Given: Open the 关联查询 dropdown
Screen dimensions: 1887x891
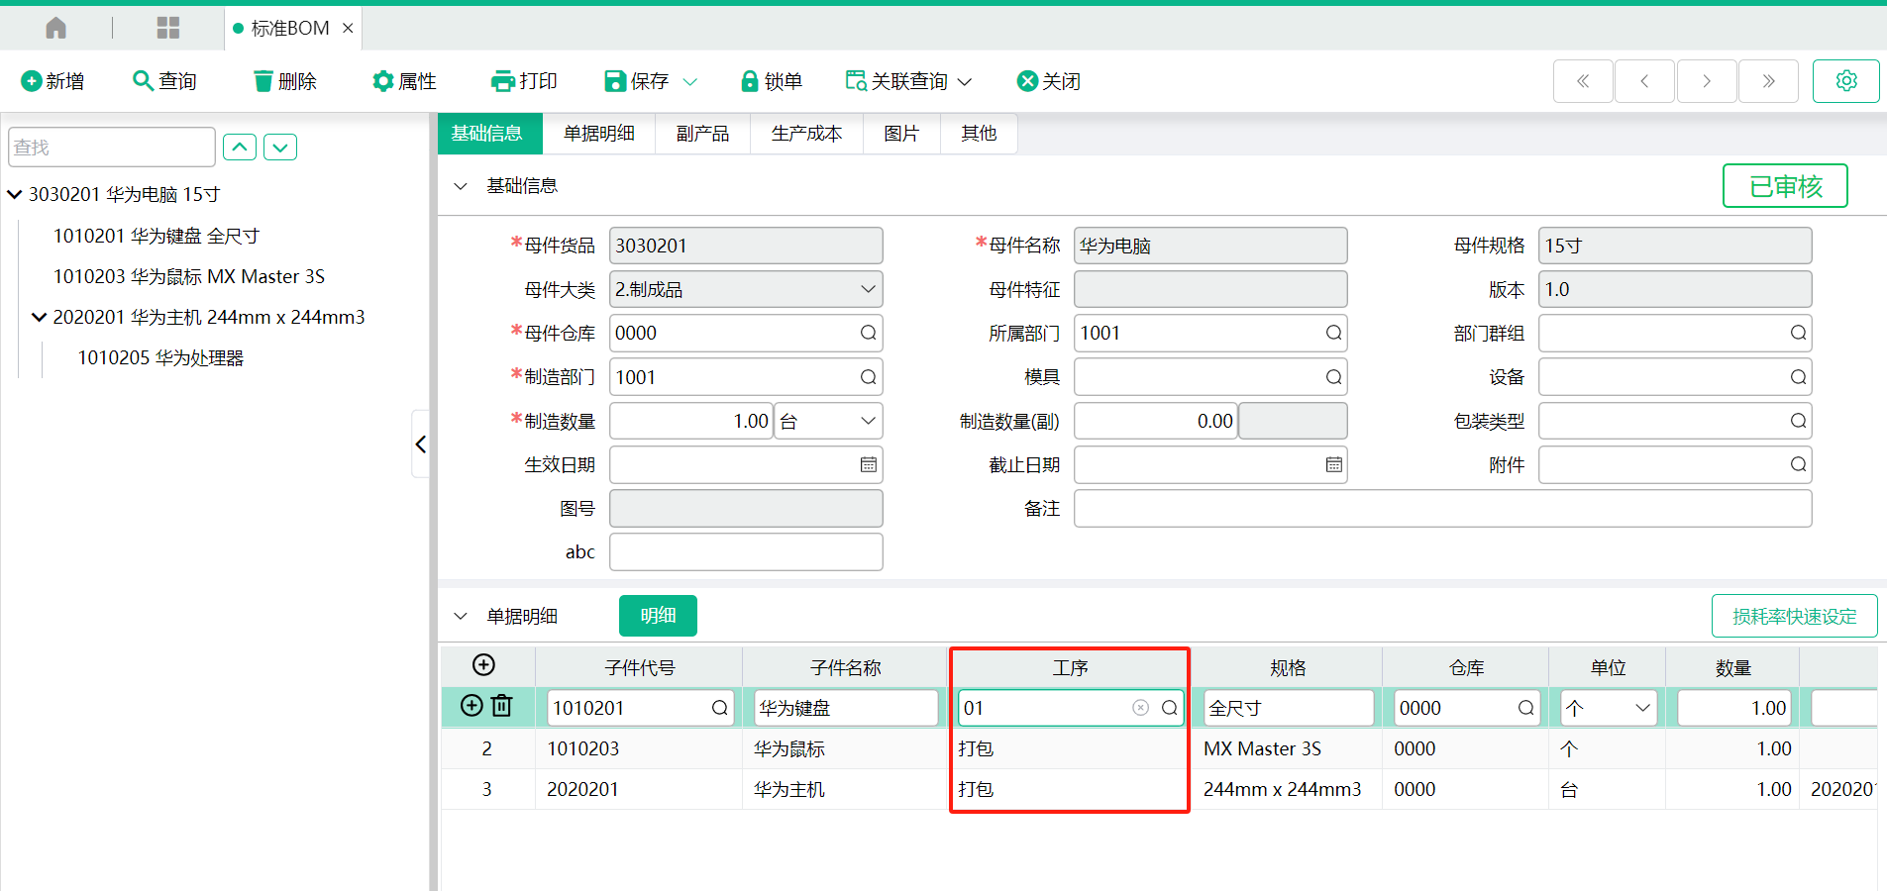Looking at the screenshot, I should point(908,81).
